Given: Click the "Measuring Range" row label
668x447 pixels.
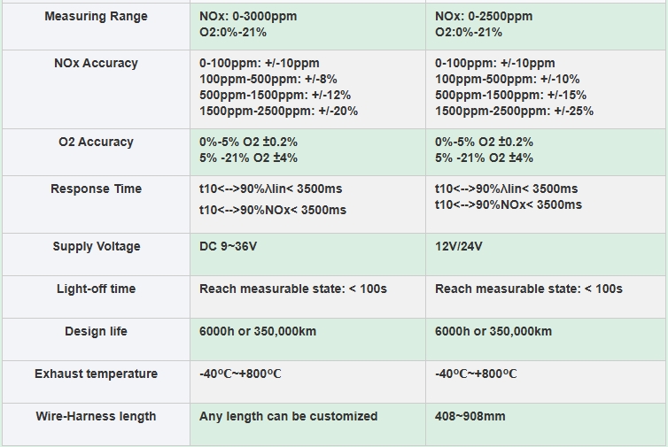Looking at the screenshot, I should tap(96, 17).
